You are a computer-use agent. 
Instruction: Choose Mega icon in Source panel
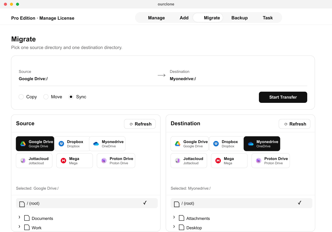pos(63,161)
